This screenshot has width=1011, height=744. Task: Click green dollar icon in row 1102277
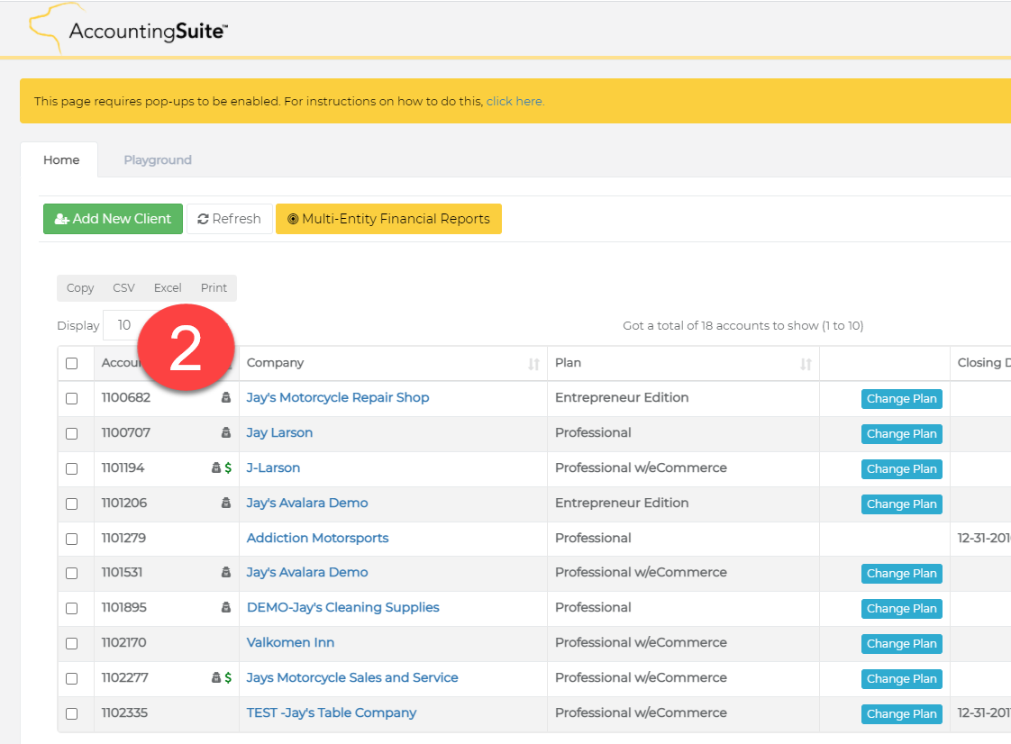pyautogui.click(x=228, y=677)
